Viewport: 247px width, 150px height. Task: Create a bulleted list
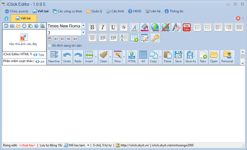[208, 27]
